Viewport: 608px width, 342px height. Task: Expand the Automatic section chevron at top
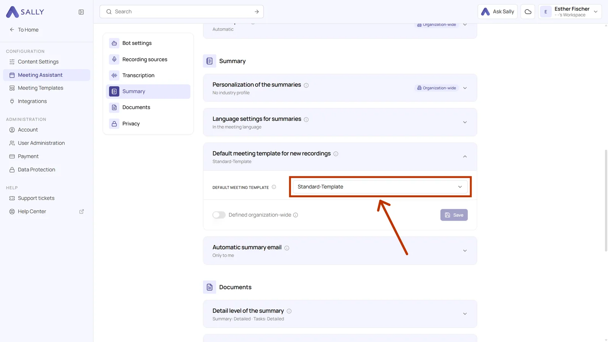(x=465, y=25)
